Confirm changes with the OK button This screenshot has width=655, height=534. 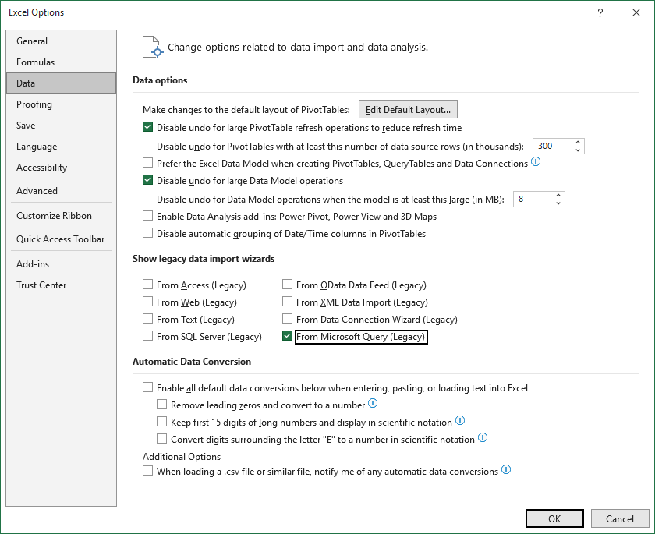[x=554, y=518]
